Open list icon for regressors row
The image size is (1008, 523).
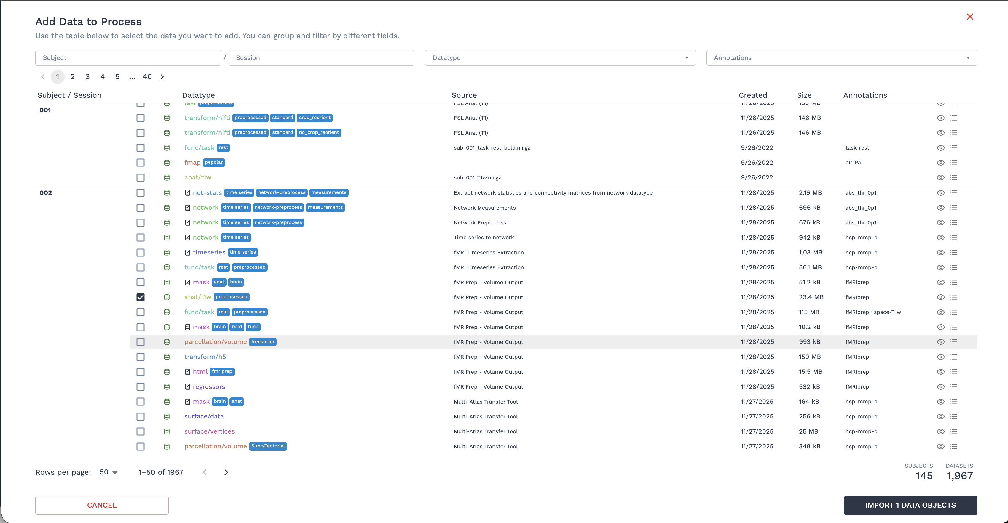[954, 386]
